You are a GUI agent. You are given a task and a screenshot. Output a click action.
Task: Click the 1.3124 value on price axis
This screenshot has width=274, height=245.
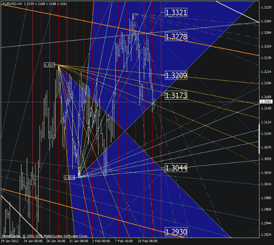coord(266,122)
